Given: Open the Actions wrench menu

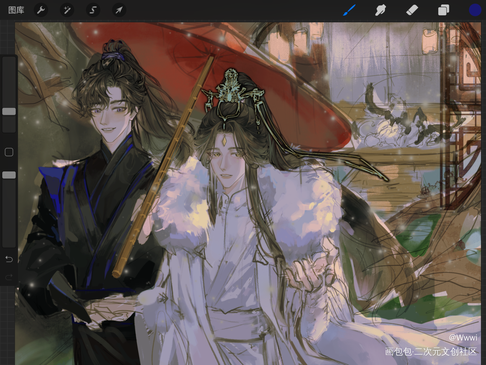Looking at the screenshot, I should [41, 10].
